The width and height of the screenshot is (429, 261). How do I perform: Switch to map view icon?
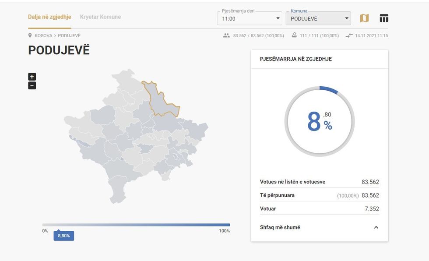pyautogui.click(x=364, y=18)
